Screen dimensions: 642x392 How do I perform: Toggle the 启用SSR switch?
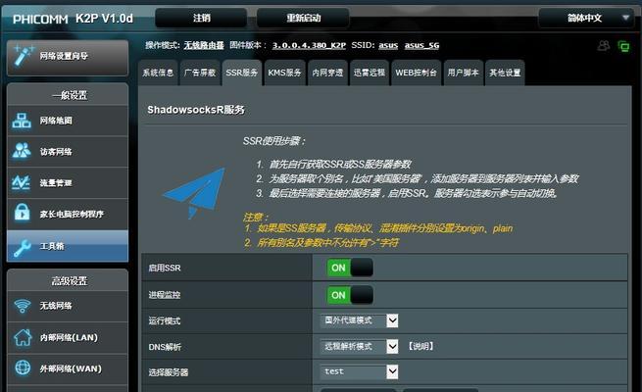350,268
